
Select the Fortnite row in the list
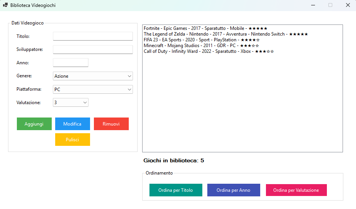pyautogui.click(x=243, y=28)
